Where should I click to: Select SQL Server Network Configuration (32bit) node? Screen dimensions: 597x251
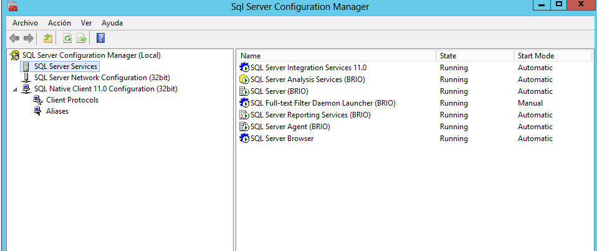[102, 78]
